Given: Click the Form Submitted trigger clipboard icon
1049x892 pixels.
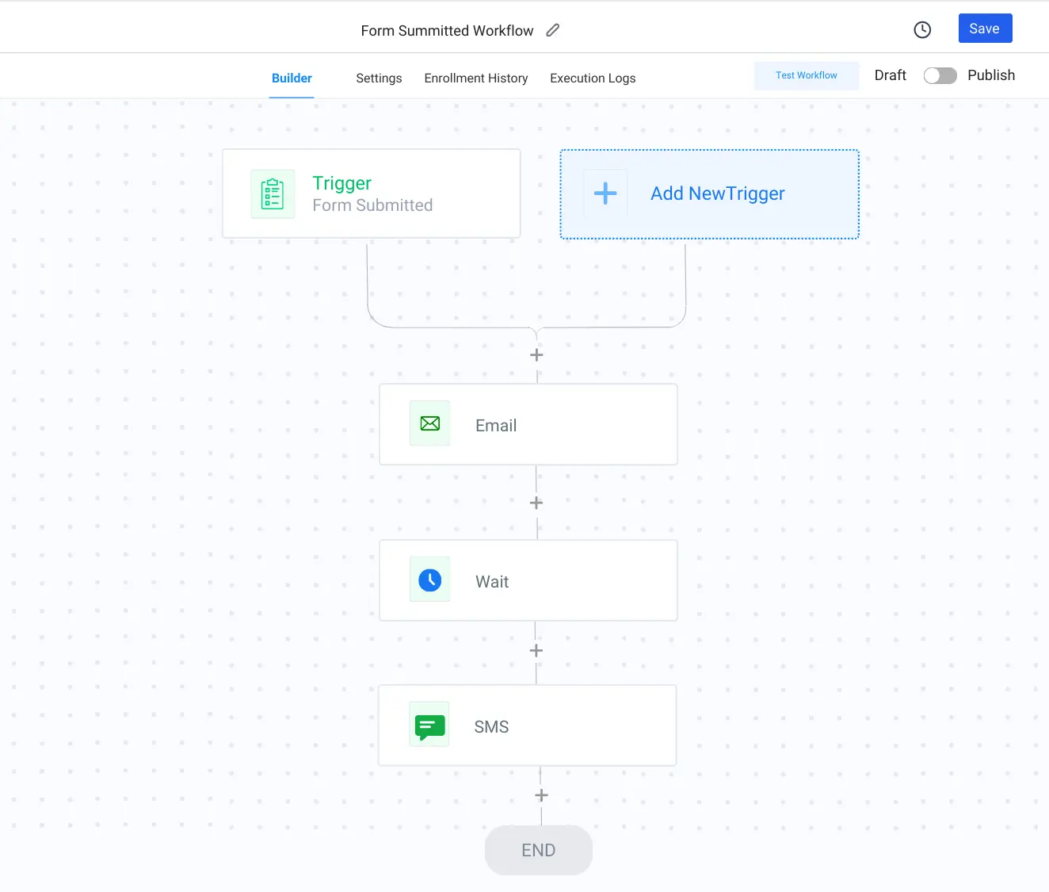Looking at the screenshot, I should click(273, 193).
